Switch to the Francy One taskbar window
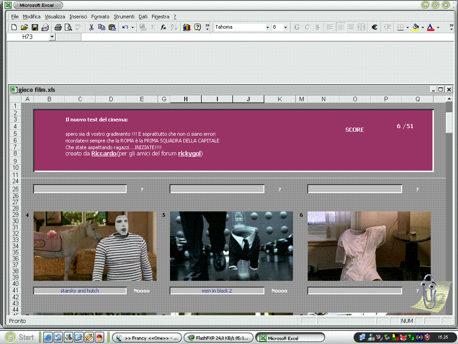The width and height of the screenshot is (458, 344). coord(147,338)
